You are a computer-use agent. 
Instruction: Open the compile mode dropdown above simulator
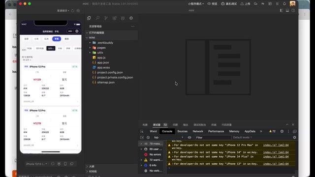point(63,11)
